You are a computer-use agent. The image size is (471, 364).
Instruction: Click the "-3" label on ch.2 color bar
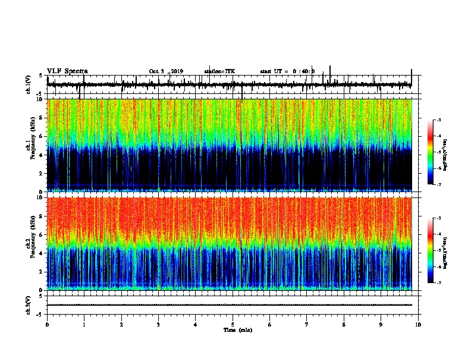tap(439, 218)
